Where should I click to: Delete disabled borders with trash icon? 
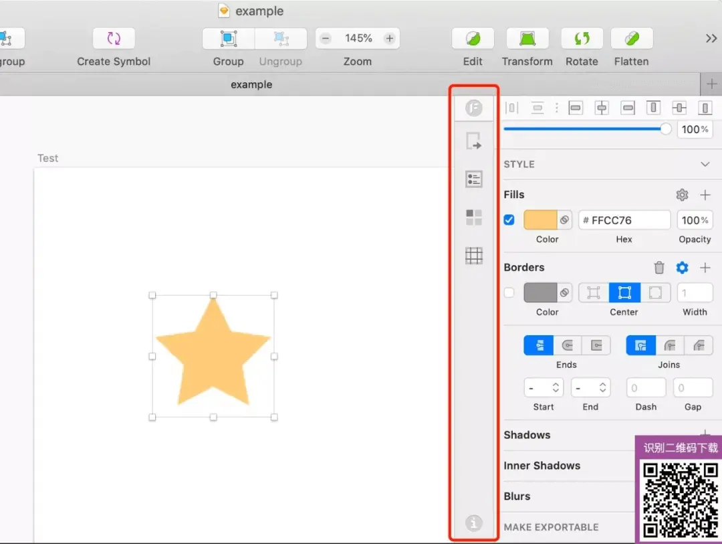tap(659, 268)
